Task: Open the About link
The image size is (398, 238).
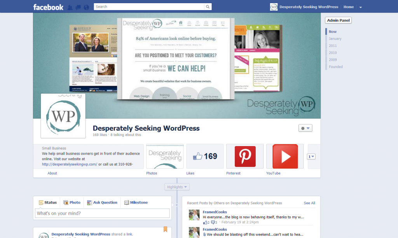Action: [52, 173]
